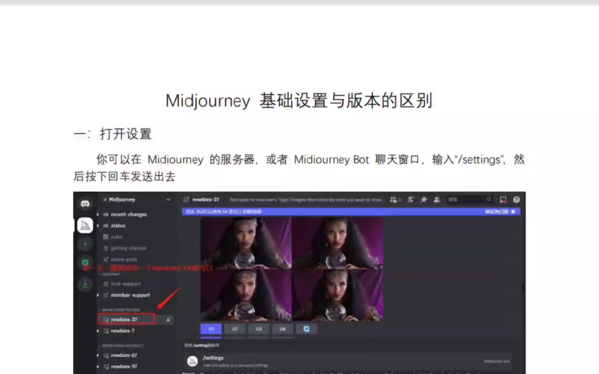Expand the Midjourney server name dropdown
The image size is (599, 374).
pyautogui.click(x=168, y=199)
